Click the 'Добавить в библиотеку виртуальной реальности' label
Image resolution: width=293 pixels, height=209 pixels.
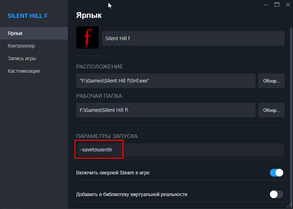coord(132,194)
